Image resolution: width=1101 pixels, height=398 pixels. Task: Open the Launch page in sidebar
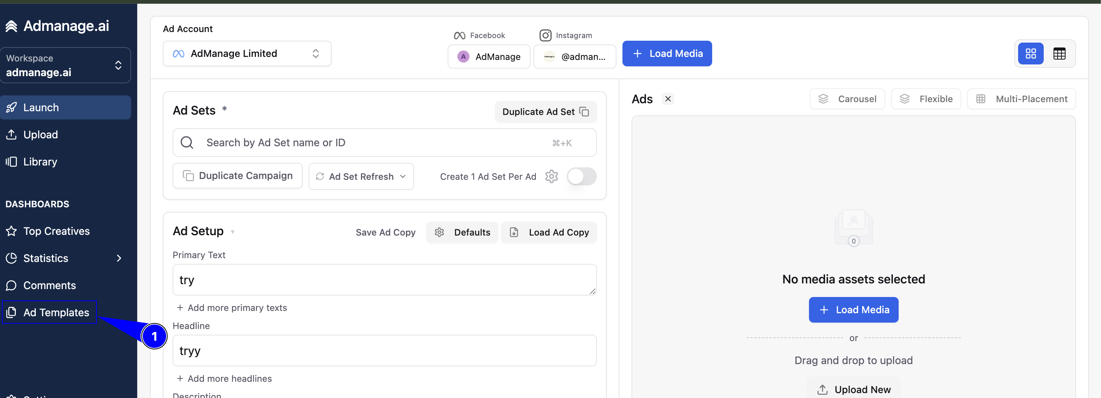tap(66, 107)
